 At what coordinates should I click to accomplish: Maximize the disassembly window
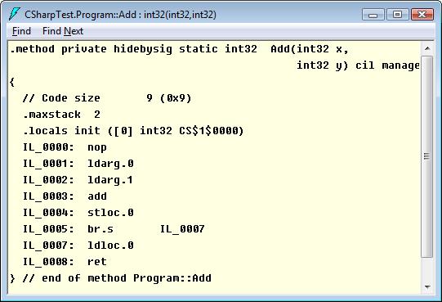(x=397, y=15)
